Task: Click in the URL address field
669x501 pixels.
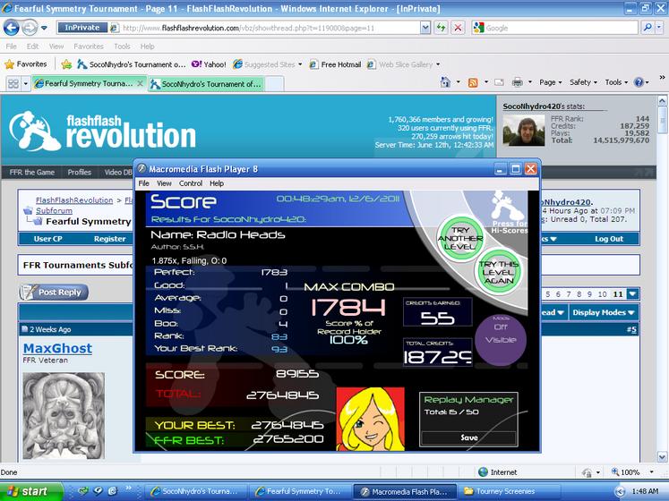Action: (x=269, y=28)
